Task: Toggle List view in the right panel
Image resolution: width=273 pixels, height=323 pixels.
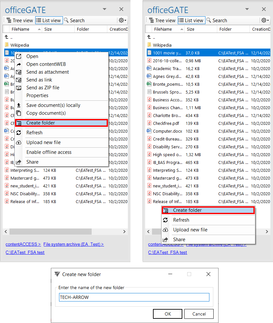Action: pyautogui.click(x=191, y=20)
